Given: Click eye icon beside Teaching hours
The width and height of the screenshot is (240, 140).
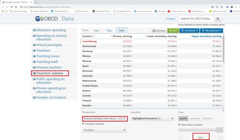Looking at the screenshot, I should (x=34, y=56).
